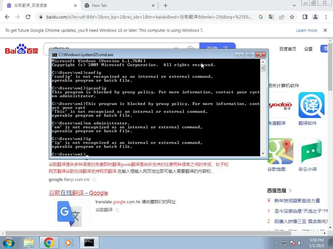Screen dimensions: 333x249
Task: Expand the 百度热搜 chevron
Action: click(x=290, y=191)
